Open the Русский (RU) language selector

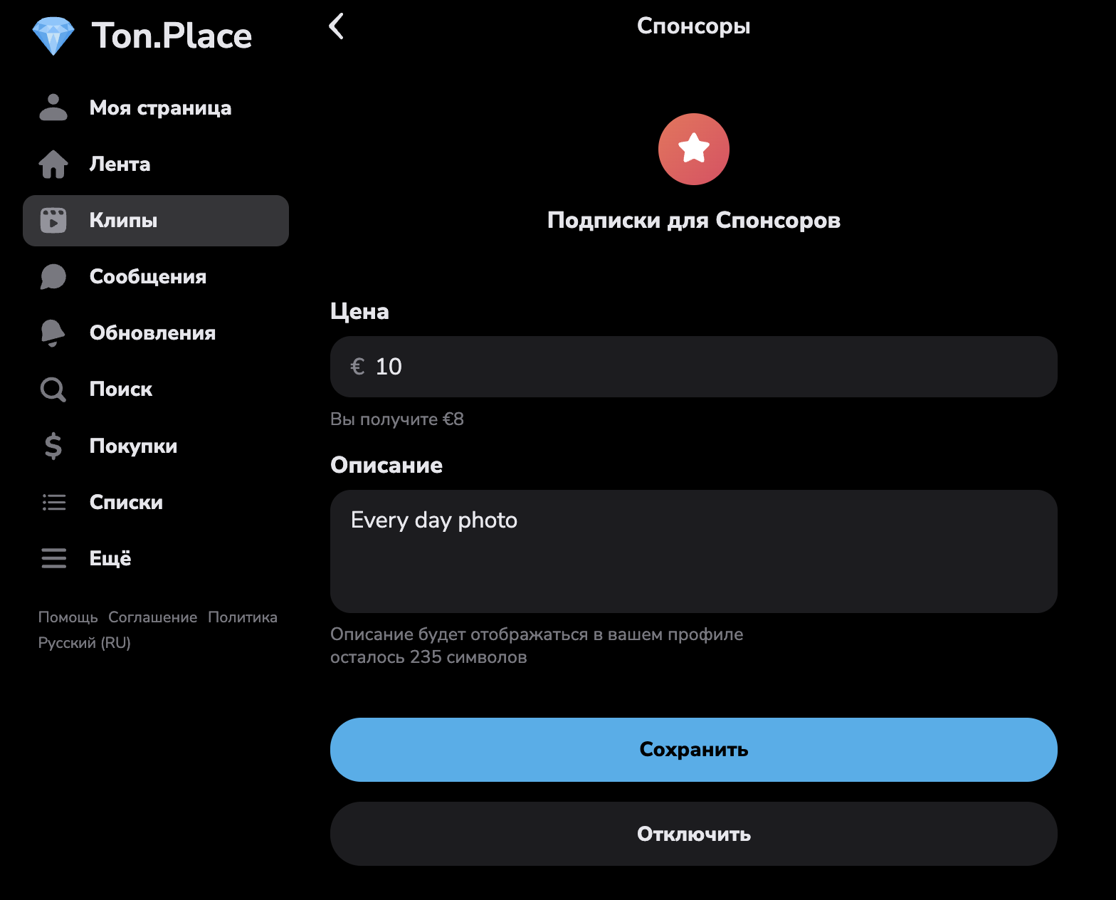pos(84,643)
